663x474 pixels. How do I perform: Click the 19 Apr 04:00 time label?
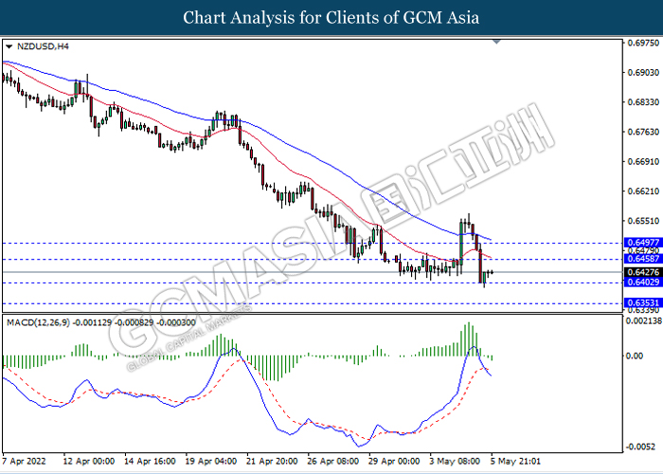coord(211,461)
